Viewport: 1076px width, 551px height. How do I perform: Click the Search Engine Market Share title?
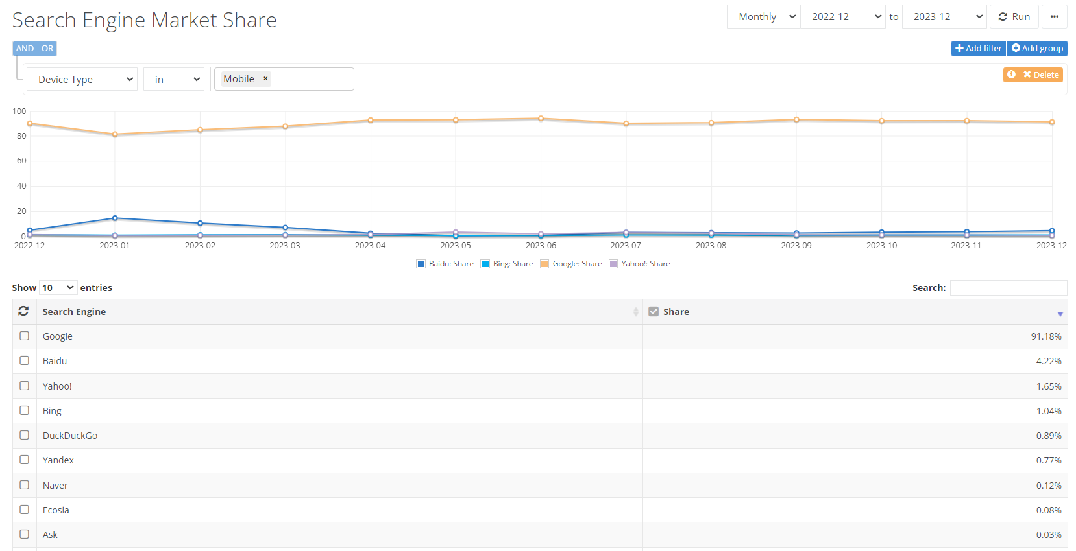(x=144, y=20)
